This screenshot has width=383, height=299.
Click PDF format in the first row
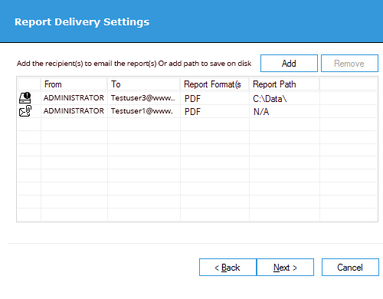(192, 99)
